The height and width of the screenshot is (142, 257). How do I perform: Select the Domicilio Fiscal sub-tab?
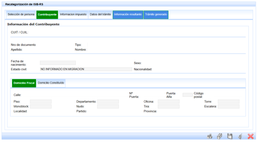pyautogui.click(x=24, y=83)
